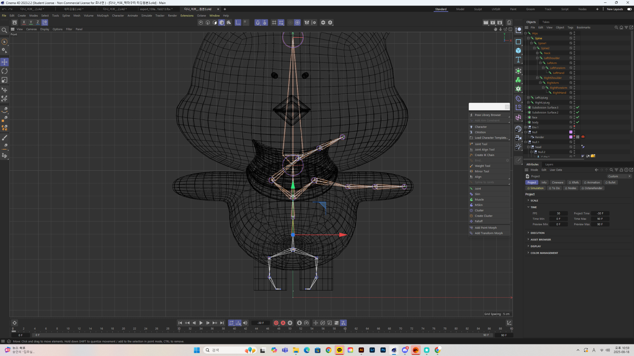Click the FPS value field
This screenshot has width=634, height=356.
tap(558, 214)
